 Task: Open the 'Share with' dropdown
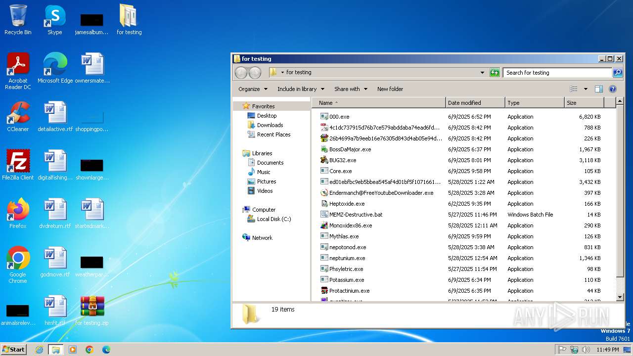coord(351,89)
